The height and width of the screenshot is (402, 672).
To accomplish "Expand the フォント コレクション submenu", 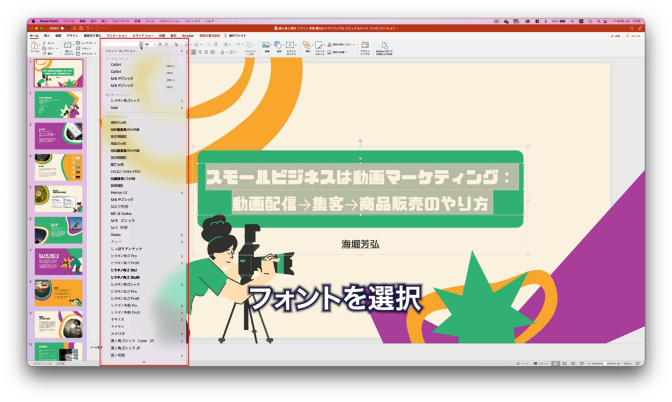I will (x=182, y=50).
